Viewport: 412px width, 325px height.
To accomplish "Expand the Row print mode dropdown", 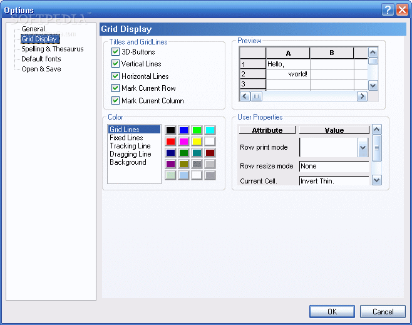I will point(363,147).
